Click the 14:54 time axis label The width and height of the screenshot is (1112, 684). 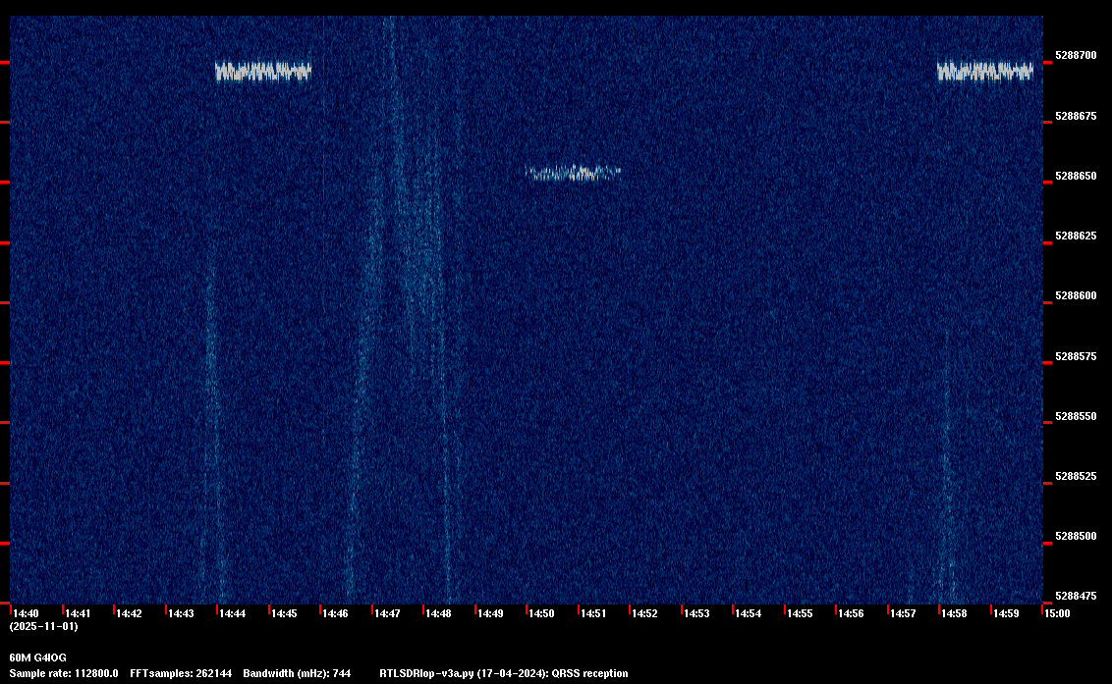(x=749, y=613)
